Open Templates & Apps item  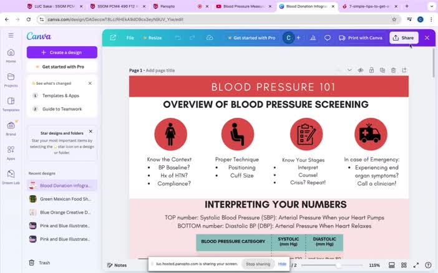click(61, 95)
